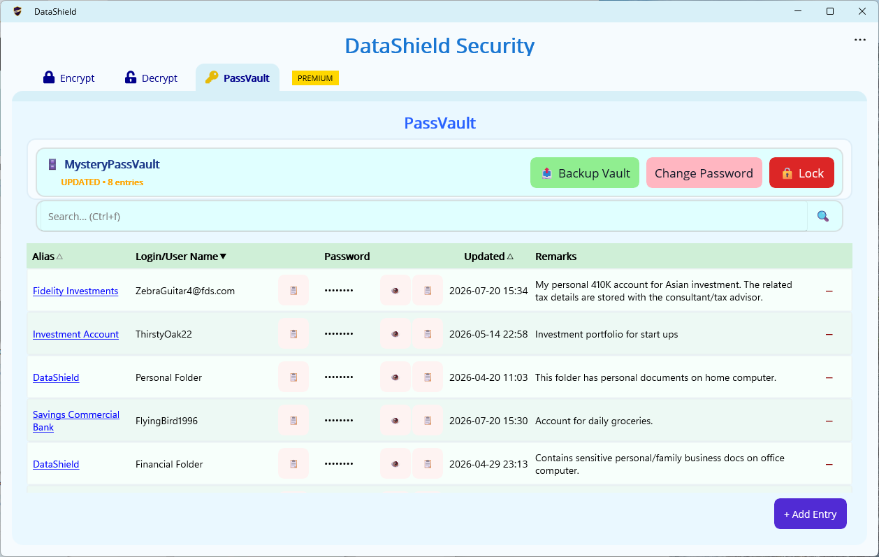Screen dimensions: 879x557
Task: Click the Backup Vault button
Action: pos(585,173)
